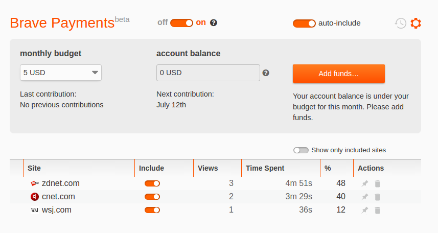Delete zdnet.com from the site list

click(378, 183)
